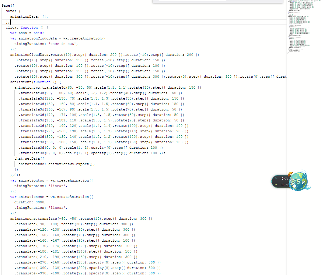Click '.translate3d(180, -181, 110)' line
This screenshot has width=321, height=275.
(x=101, y=121)
